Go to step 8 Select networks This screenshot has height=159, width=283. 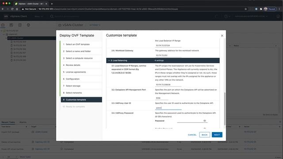[x=81, y=93]
